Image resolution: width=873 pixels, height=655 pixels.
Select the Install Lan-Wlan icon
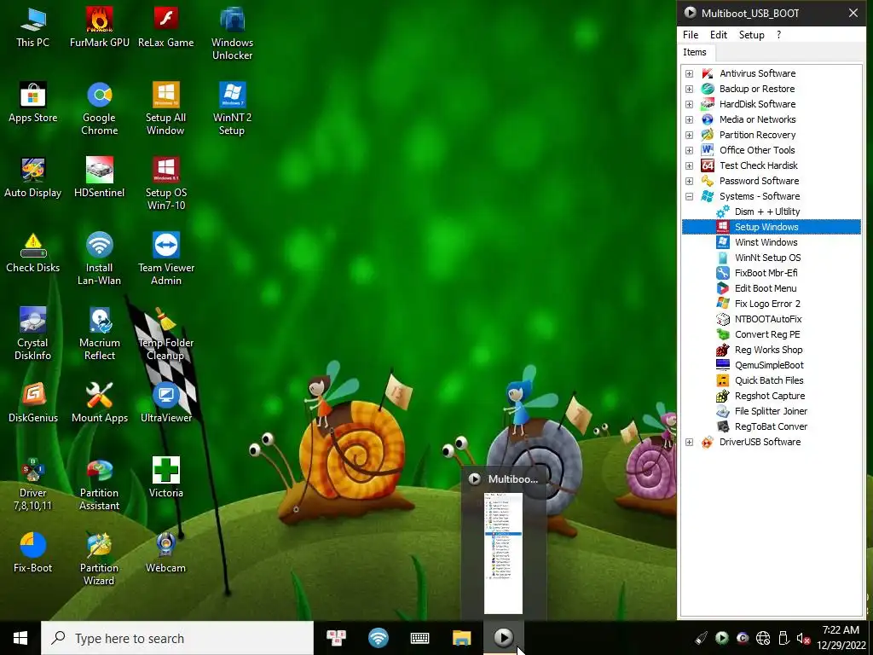click(x=100, y=259)
